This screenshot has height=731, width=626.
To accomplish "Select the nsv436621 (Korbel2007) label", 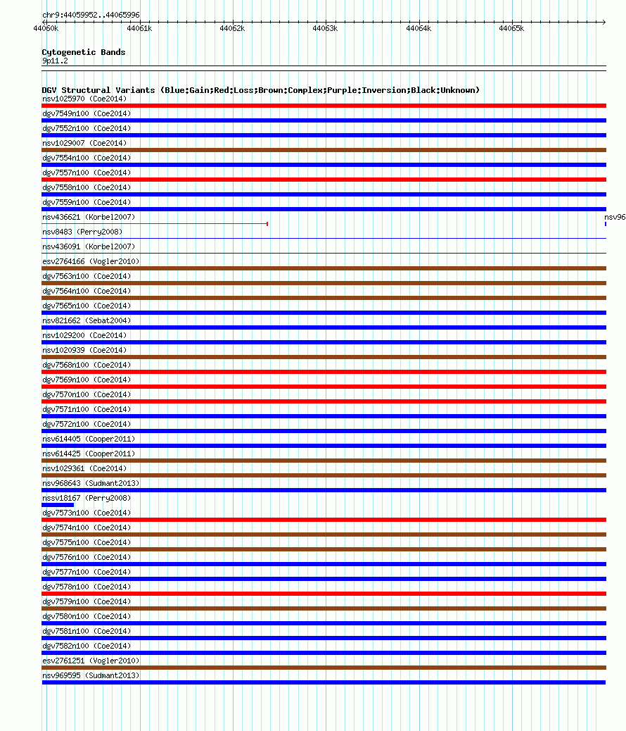I will [89, 217].
